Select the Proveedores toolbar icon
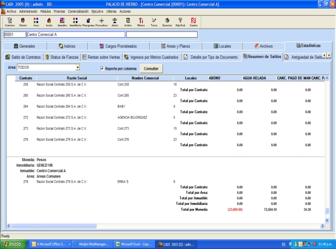The width and height of the screenshot is (336, 249). click(101, 22)
